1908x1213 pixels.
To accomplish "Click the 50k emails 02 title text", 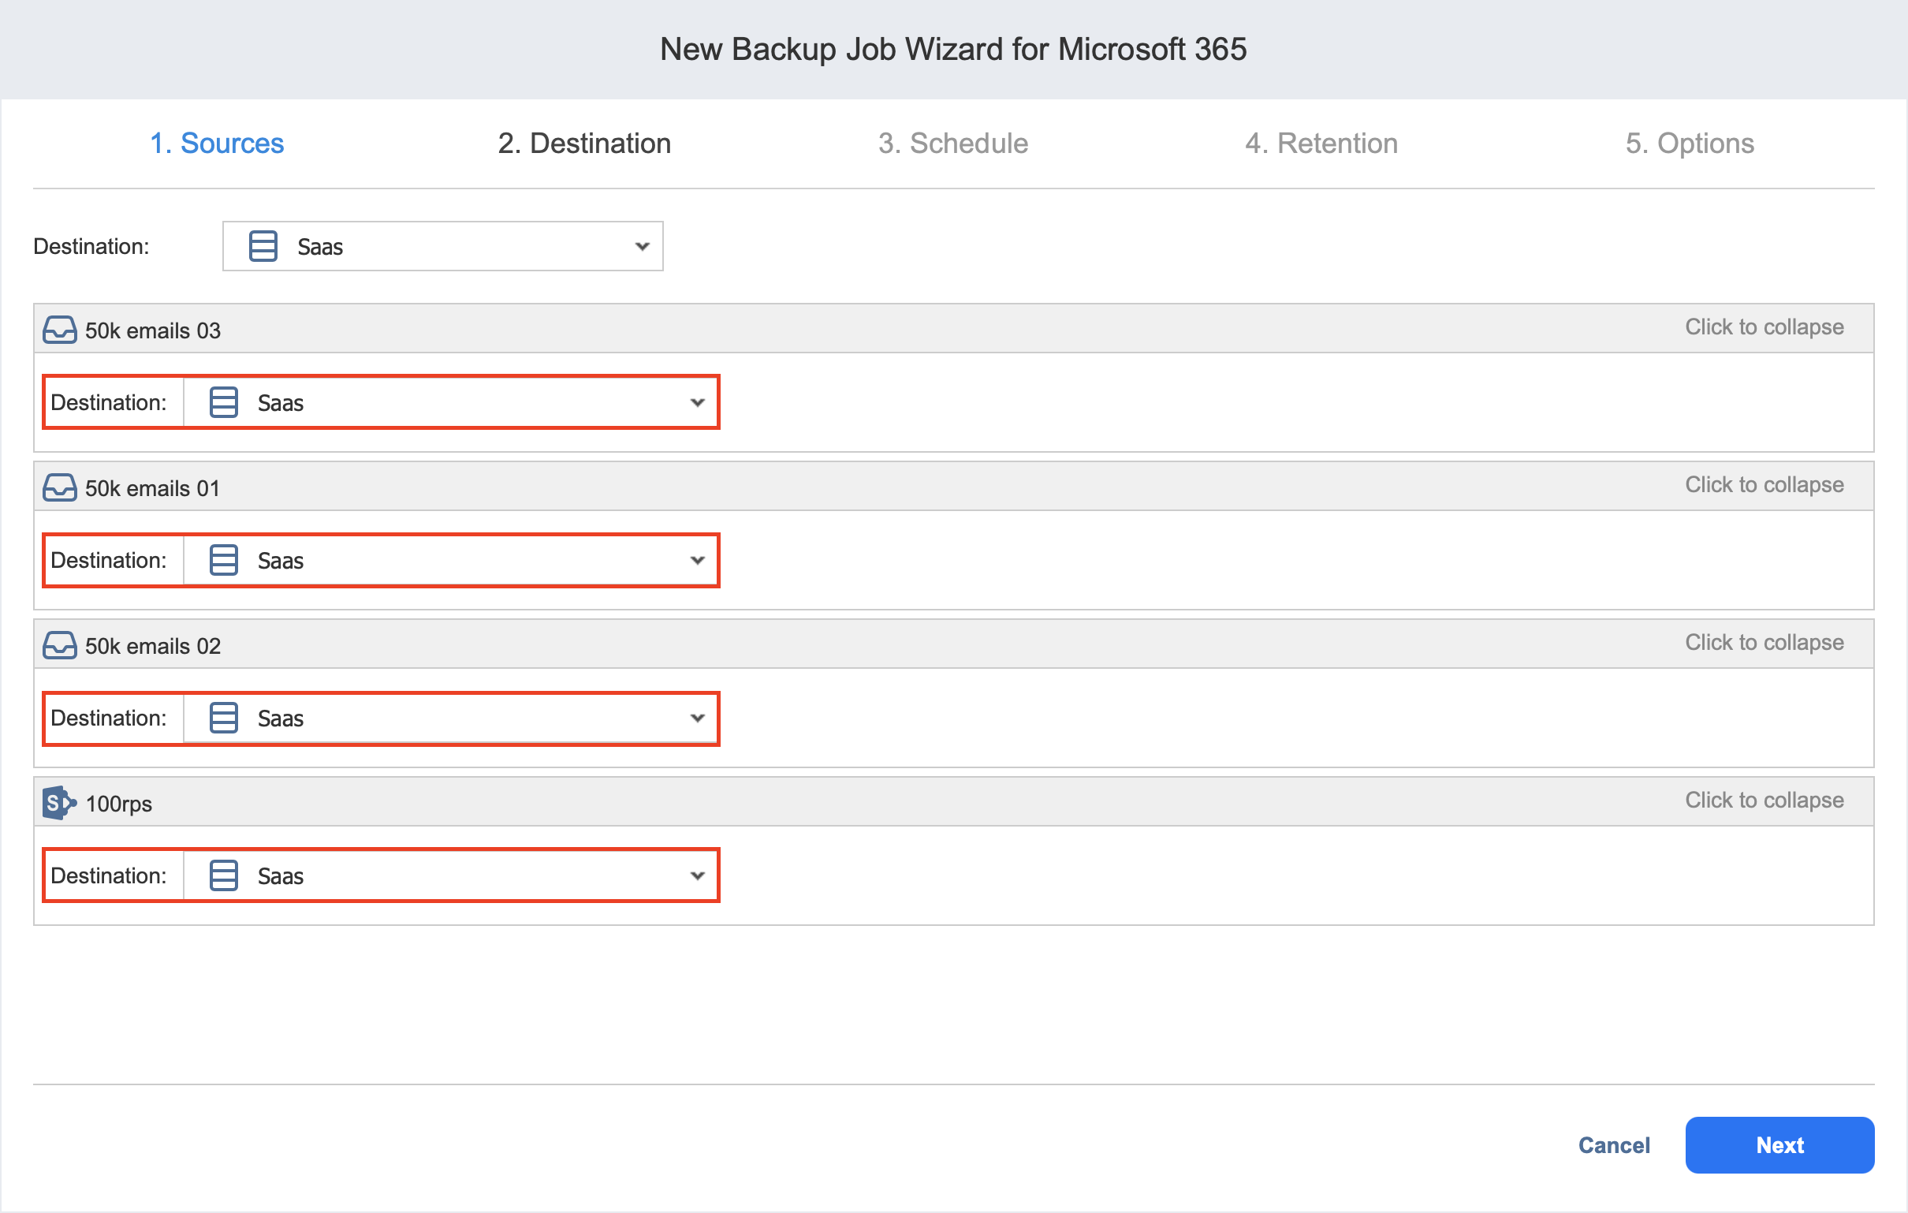I will 153,646.
